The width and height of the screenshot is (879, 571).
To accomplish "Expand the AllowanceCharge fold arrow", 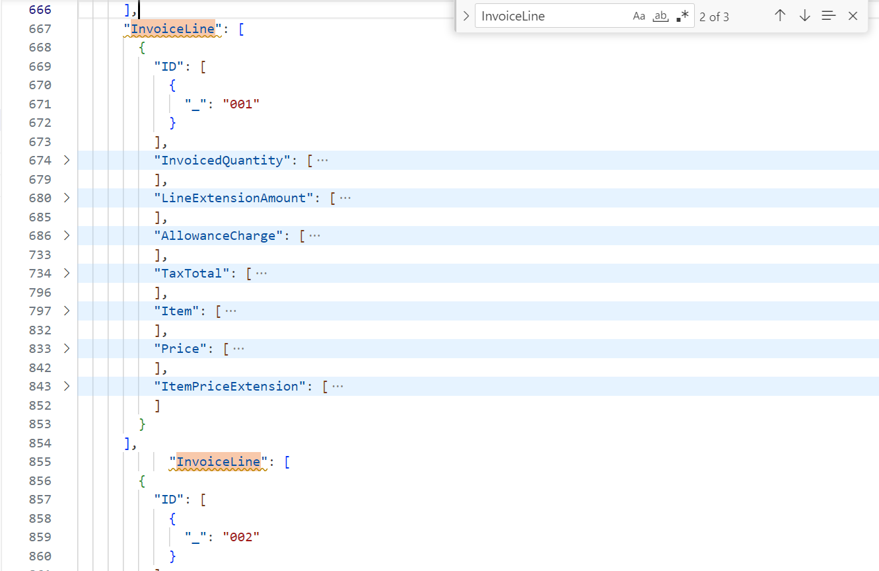I will click(x=67, y=235).
